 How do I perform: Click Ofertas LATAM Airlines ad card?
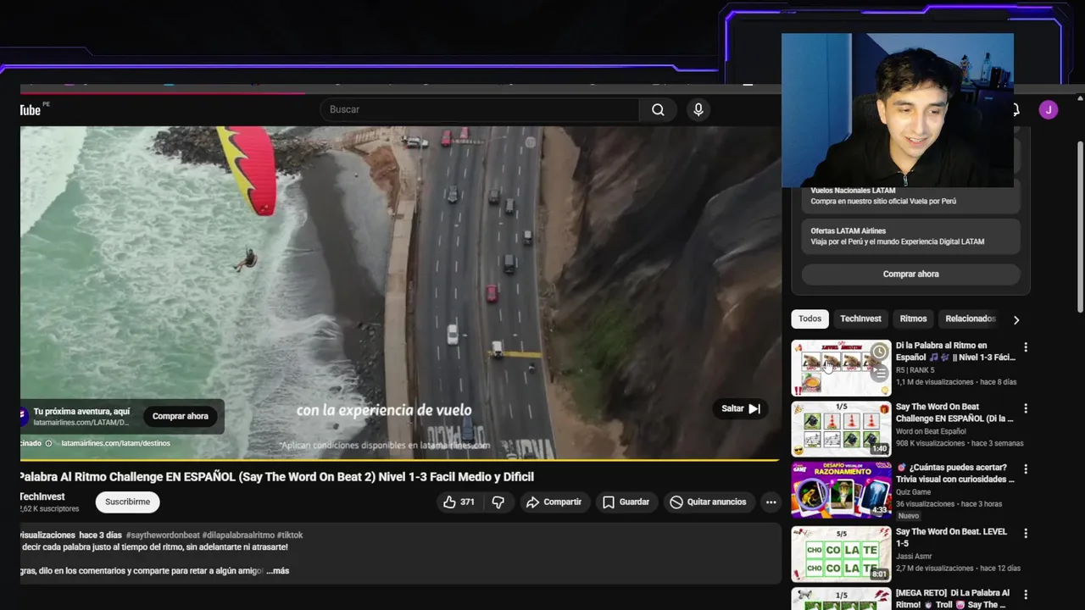(x=910, y=236)
